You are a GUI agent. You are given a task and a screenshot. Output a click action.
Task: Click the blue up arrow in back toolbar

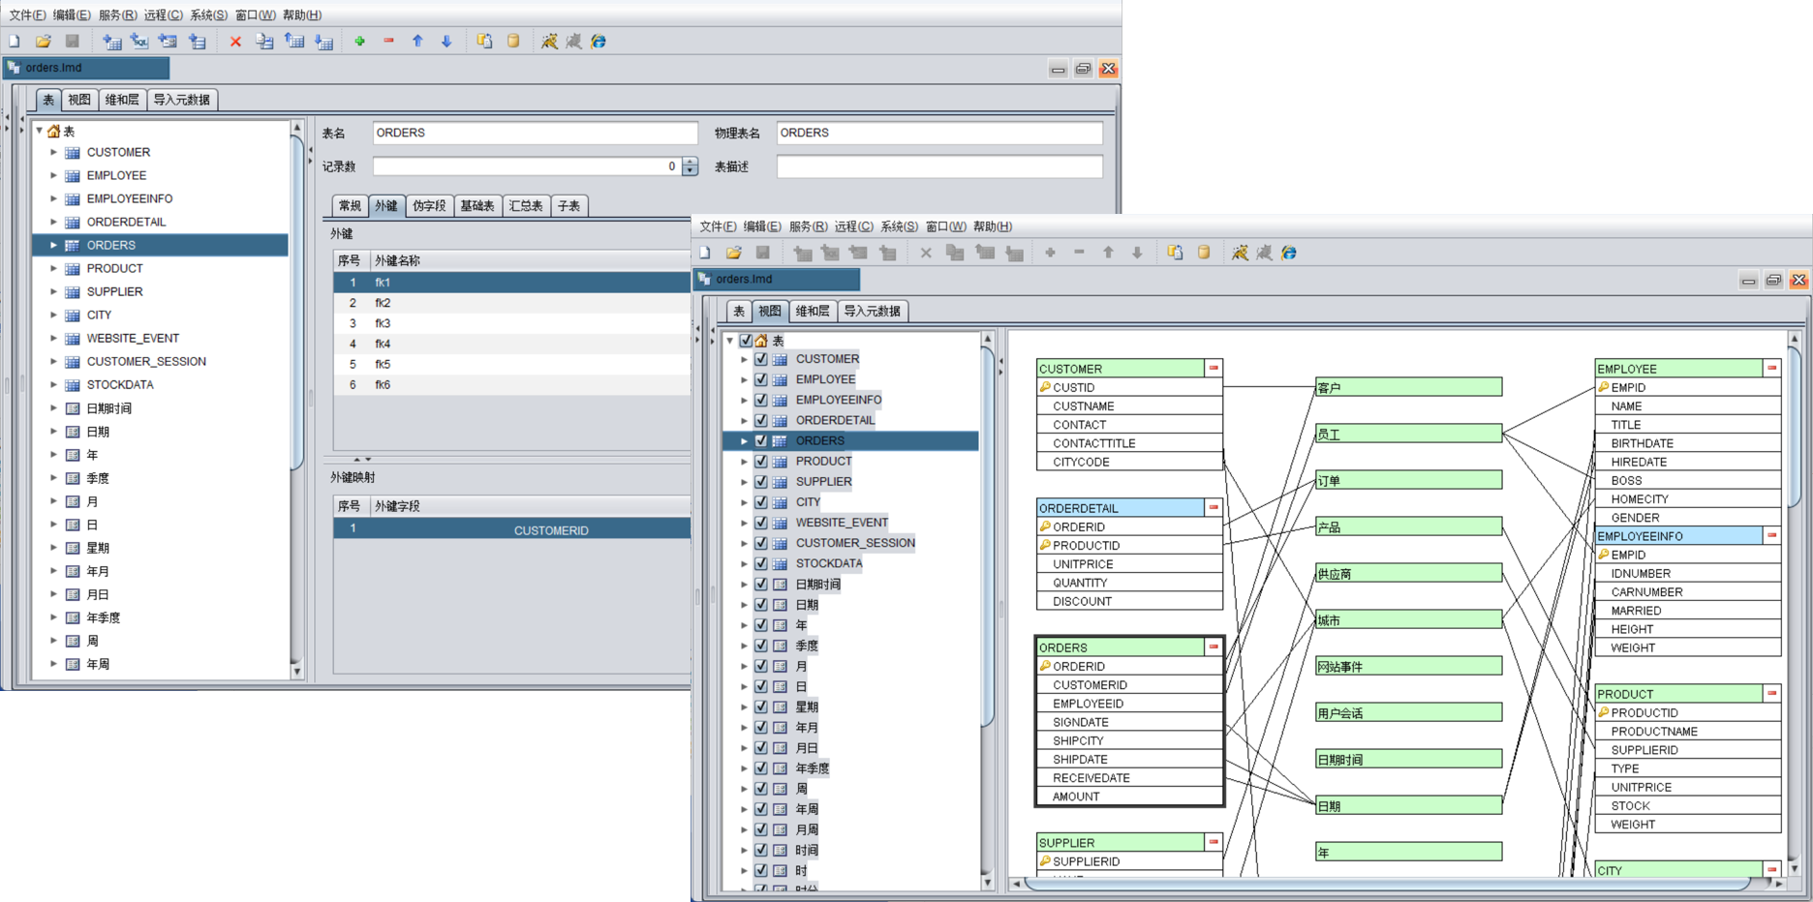point(417,42)
